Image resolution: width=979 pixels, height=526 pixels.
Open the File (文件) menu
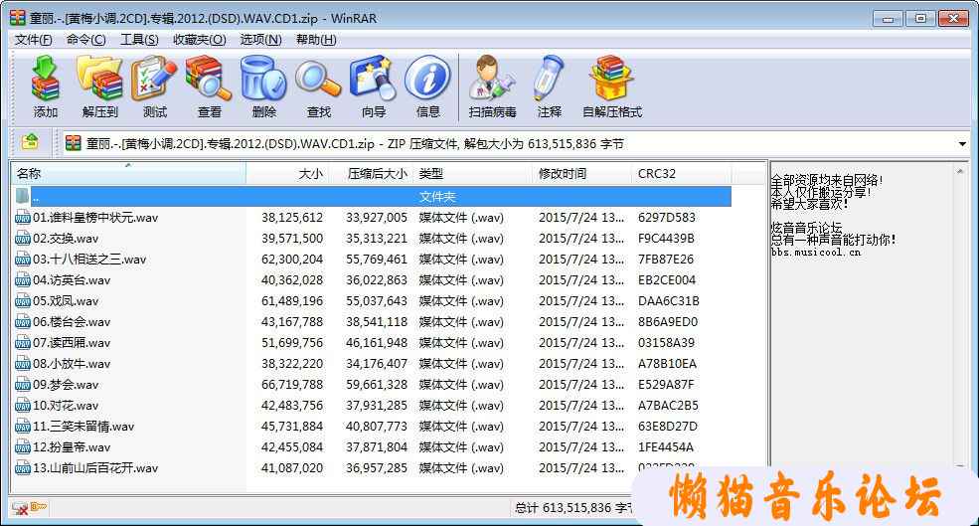pos(33,40)
